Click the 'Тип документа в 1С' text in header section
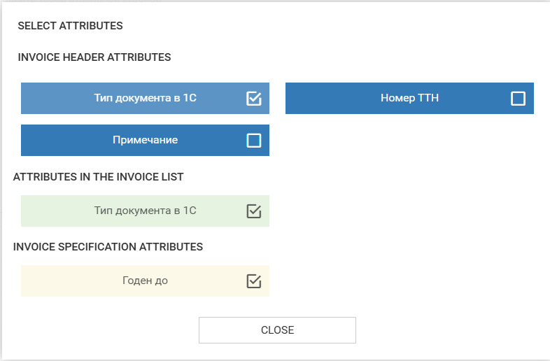The height and width of the screenshot is (361, 550). point(145,98)
